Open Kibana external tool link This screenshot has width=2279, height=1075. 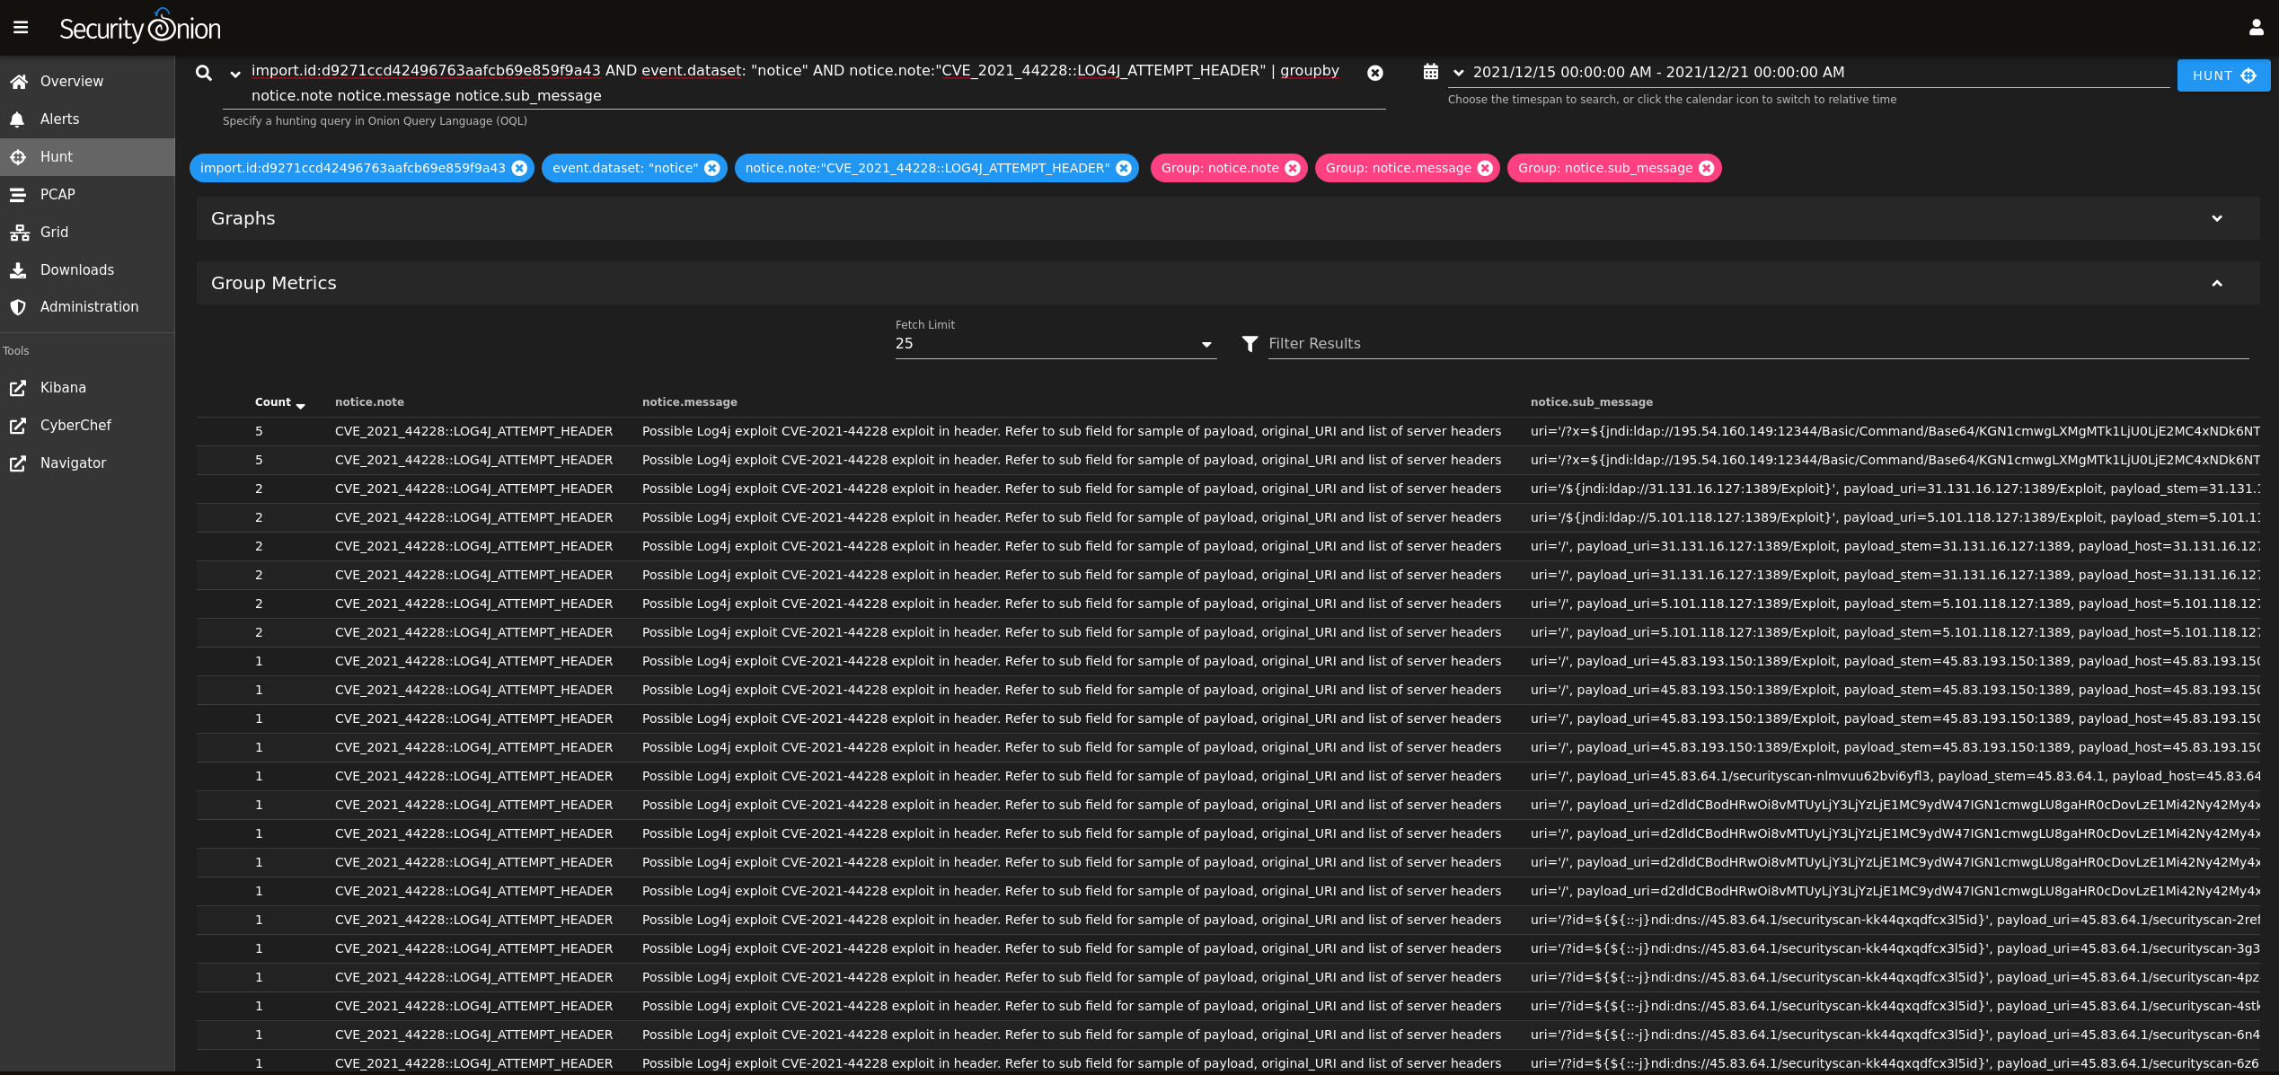click(63, 388)
